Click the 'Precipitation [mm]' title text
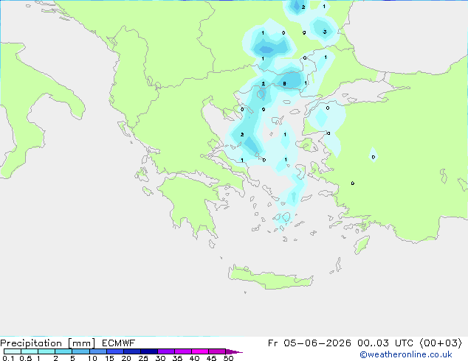This screenshot has width=468, height=361. pos(47,343)
